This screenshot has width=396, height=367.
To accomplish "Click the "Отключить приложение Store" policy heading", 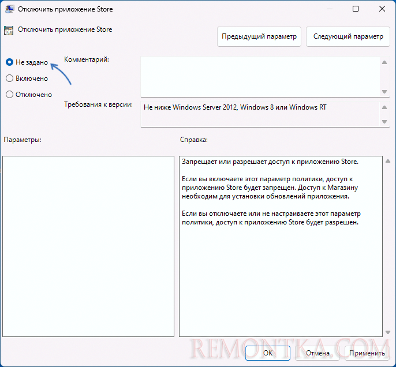I will point(65,29).
